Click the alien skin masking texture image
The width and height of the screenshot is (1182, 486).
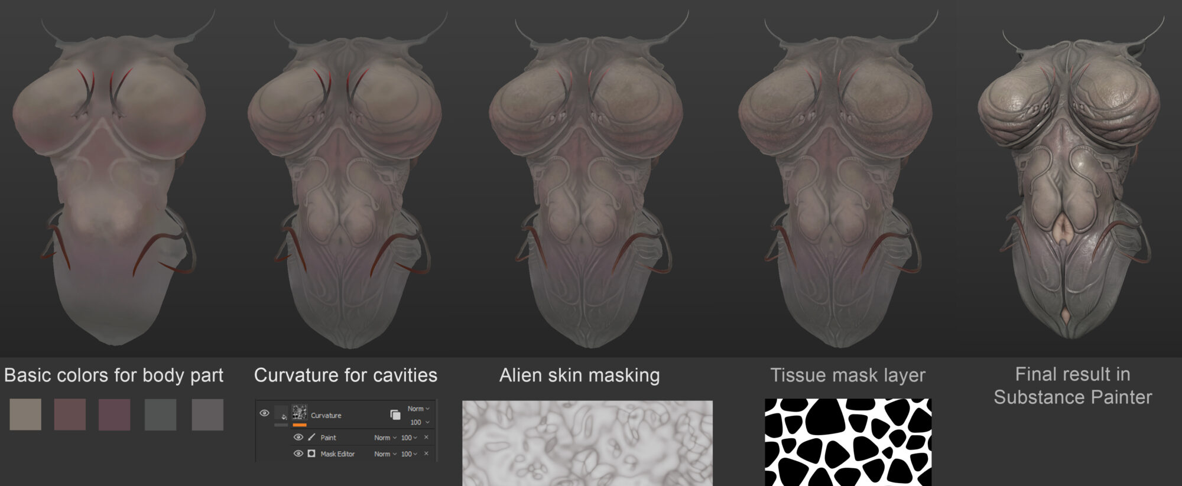[x=587, y=443]
